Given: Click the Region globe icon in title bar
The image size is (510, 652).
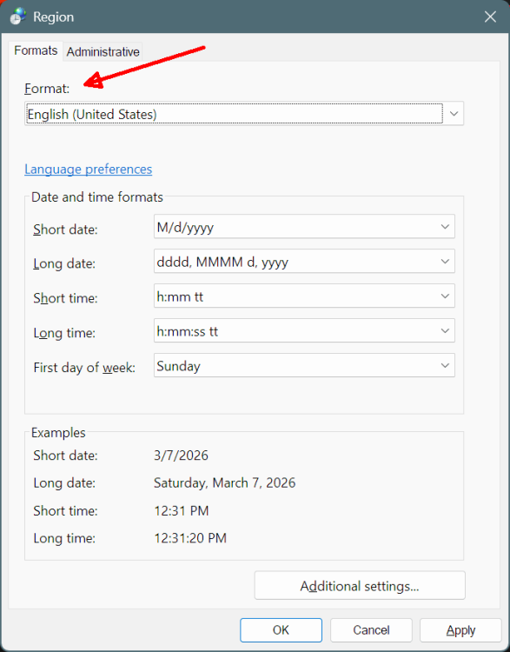Looking at the screenshot, I should click(18, 17).
